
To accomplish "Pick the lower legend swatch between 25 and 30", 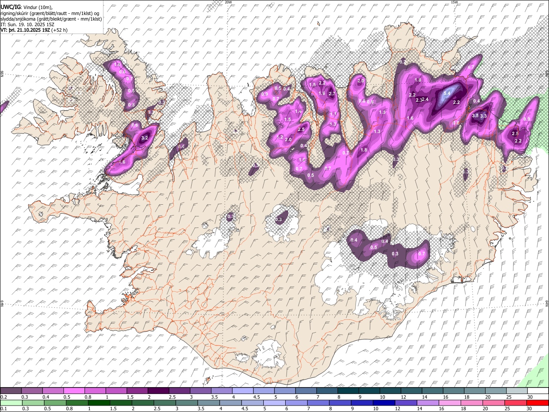I will coord(516,403).
